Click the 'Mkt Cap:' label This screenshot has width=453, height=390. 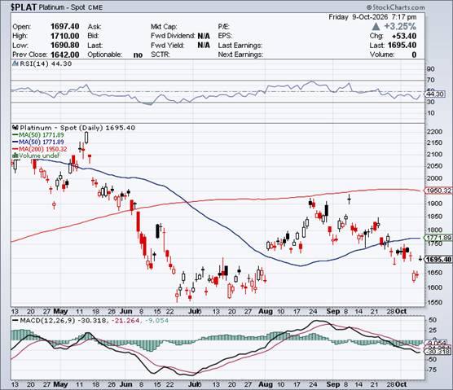pyautogui.click(x=164, y=27)
